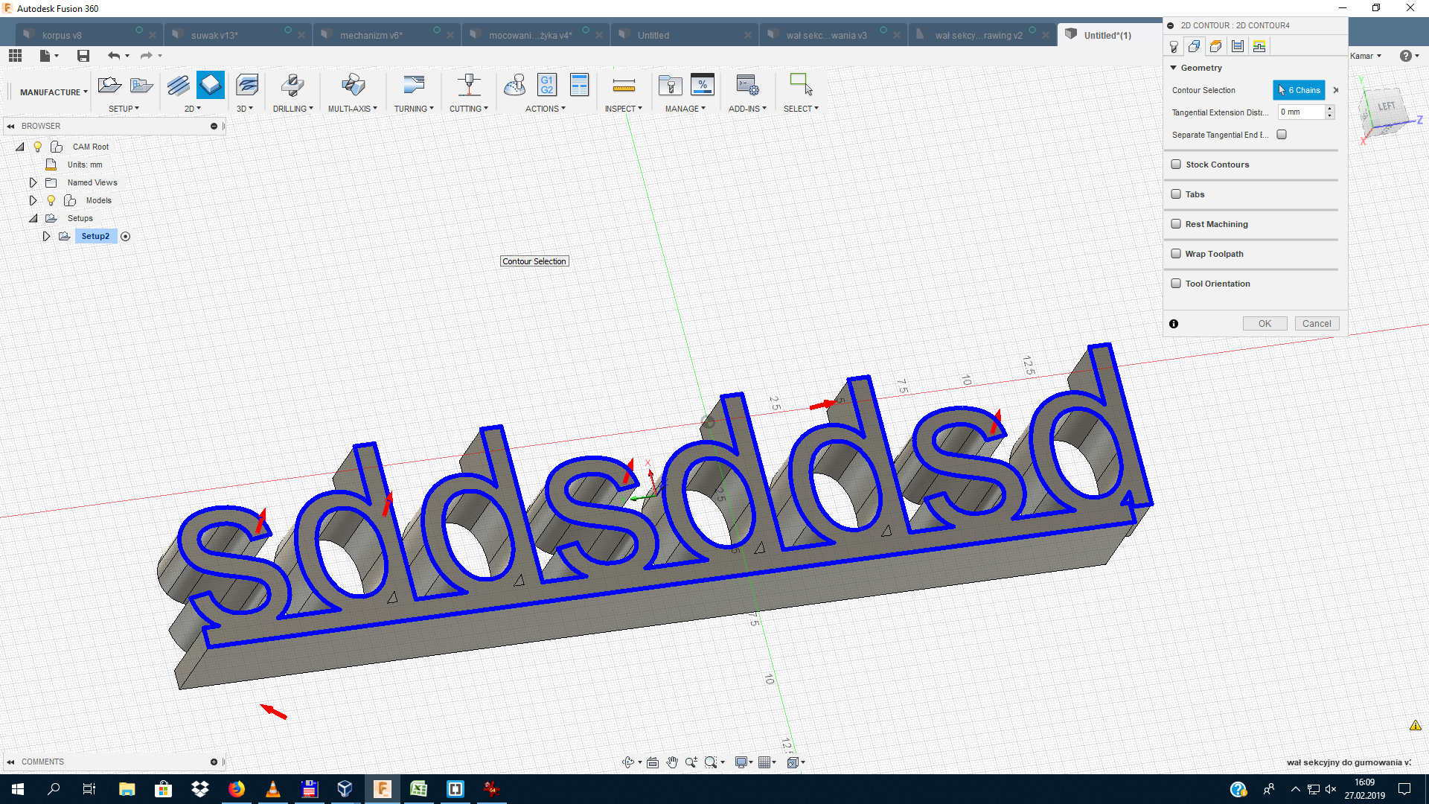Expand the Setup2 tree node
This screenshot has width=1429, height=804.
(x=46, y=236)
